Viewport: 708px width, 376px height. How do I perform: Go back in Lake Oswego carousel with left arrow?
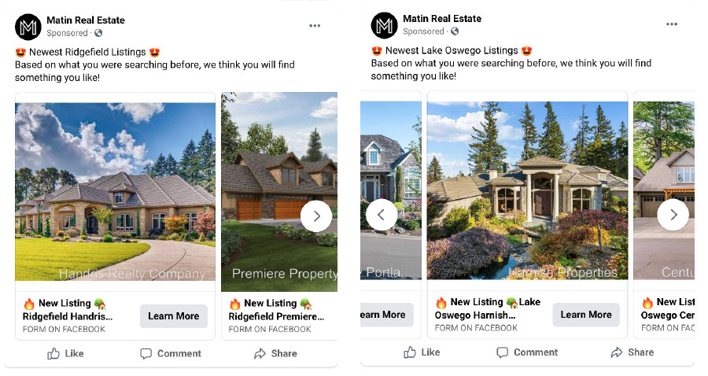382,215
